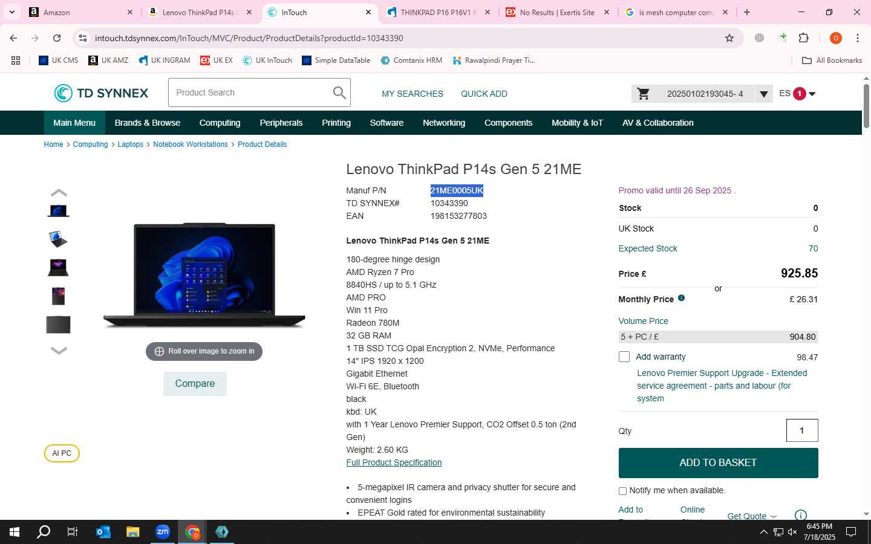Click the Task View taskbar icon
The width and height of the screenshot is (871, 544).
click(x=73, y=532)
